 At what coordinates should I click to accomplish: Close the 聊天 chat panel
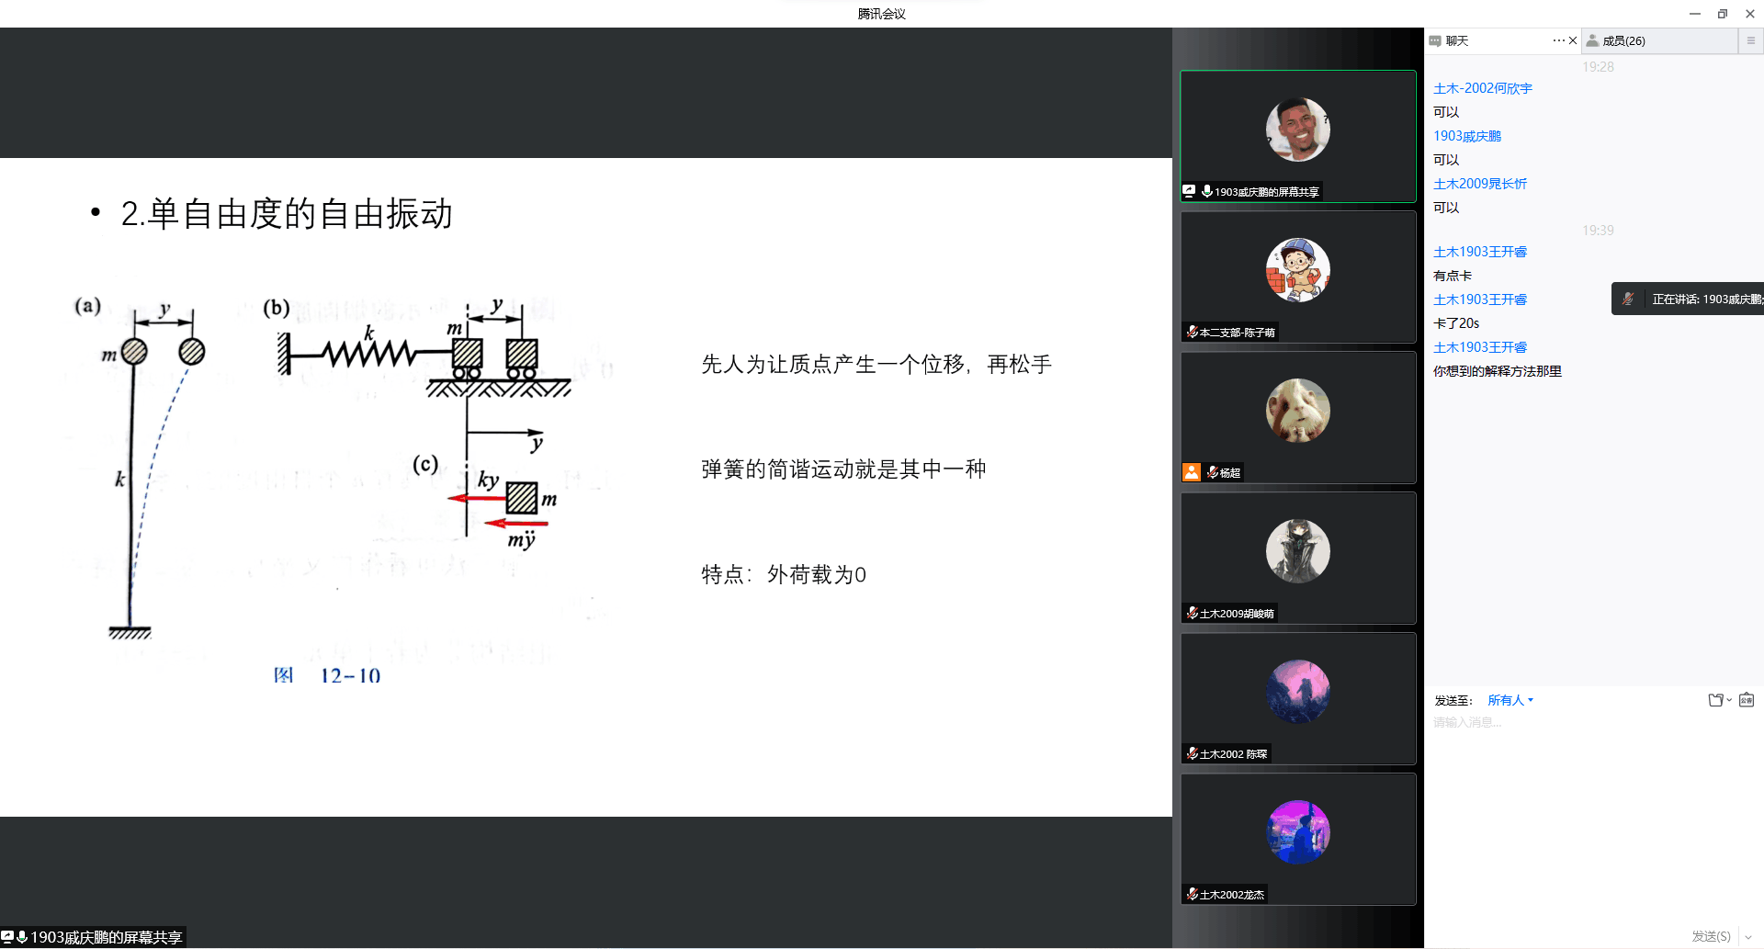coord(1573,40)
